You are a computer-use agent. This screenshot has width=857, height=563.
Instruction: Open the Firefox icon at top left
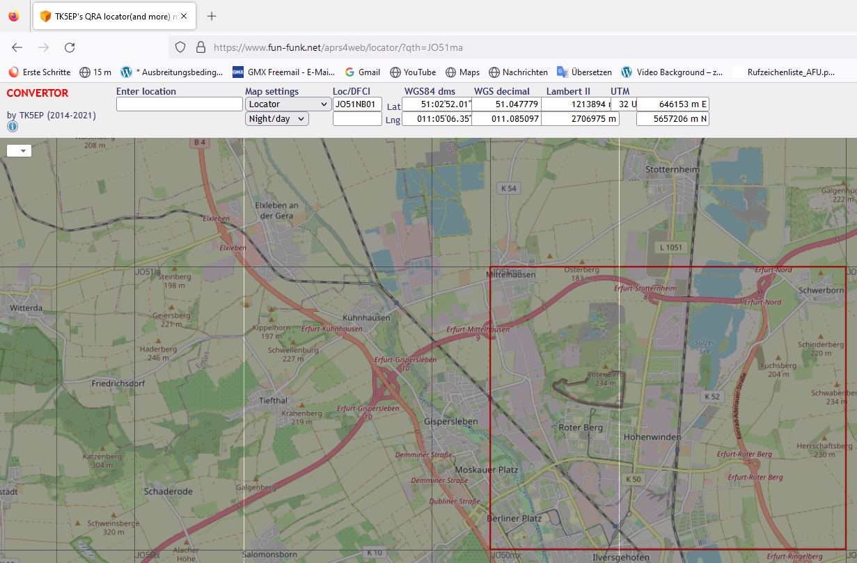[x=14, y=16]
